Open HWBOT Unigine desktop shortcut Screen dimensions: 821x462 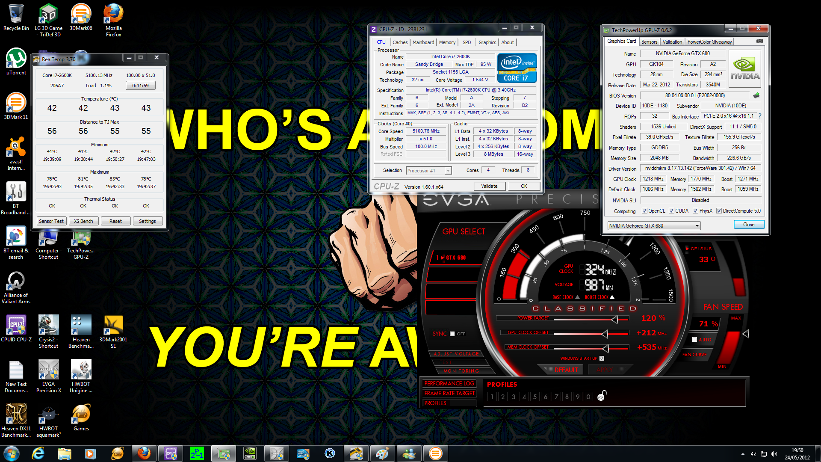pyautogui.click(x=81, y=376)
